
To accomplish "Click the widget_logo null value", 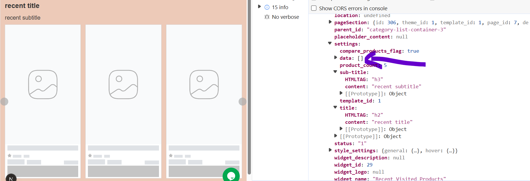I will 378,172.
